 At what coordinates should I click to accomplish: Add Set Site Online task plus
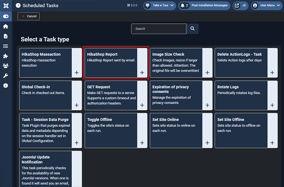(207, 143)
